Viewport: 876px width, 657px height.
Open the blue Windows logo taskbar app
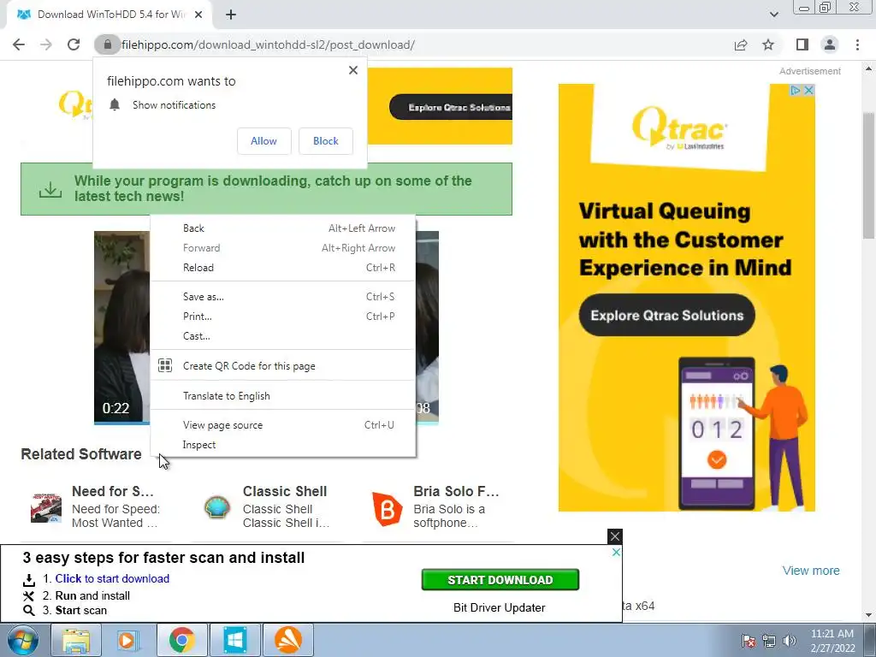tap(234, 640)
